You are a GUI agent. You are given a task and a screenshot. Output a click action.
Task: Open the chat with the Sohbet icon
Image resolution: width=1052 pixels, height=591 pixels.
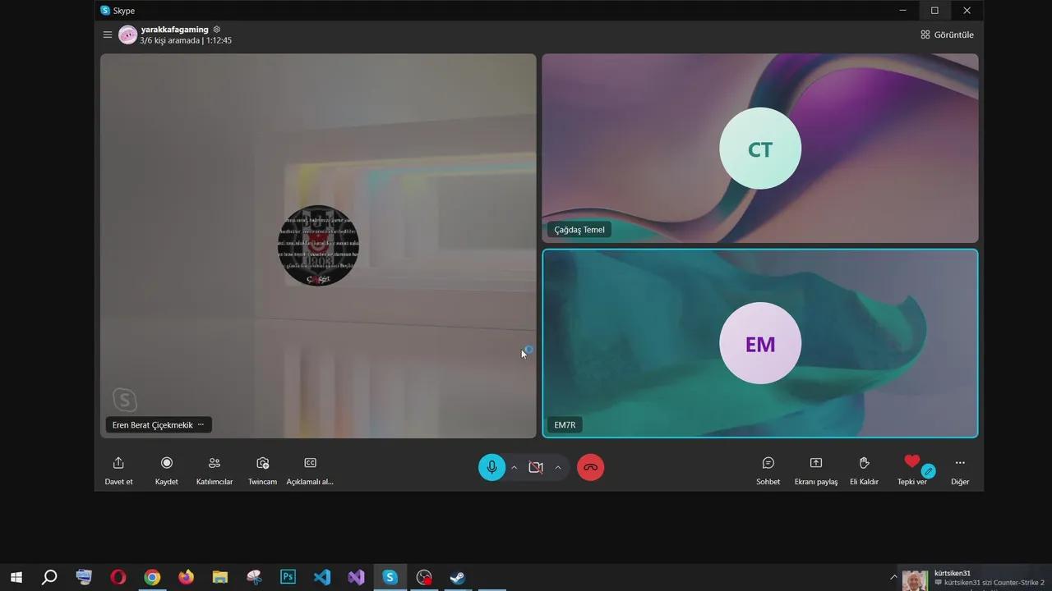[768, 469]
